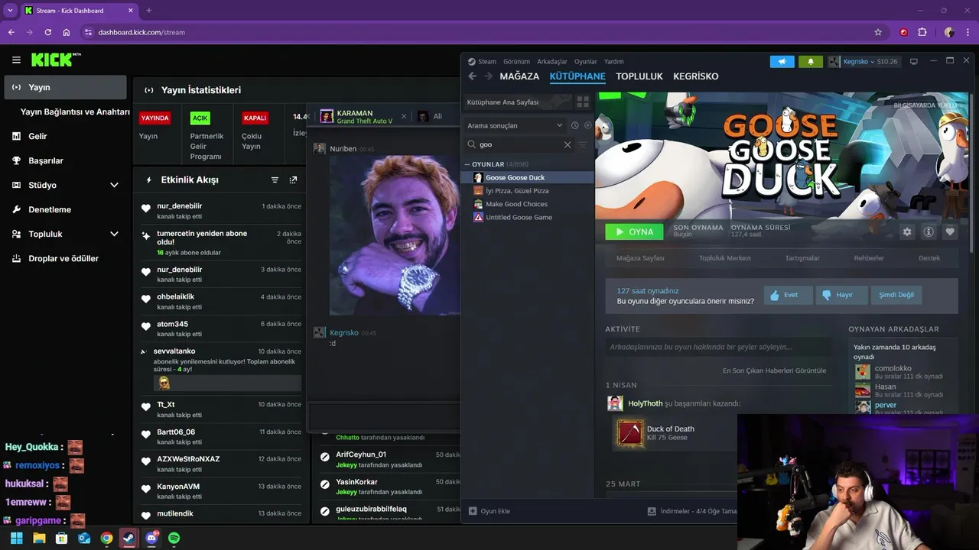The image size is (979, 550).
Task: Open the Arkadaşlar menu
Action: pos(552,61)
